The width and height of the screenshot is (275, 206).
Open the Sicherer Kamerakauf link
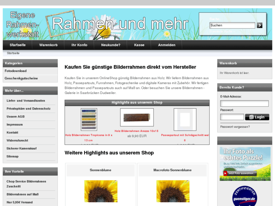pos(22,149)
